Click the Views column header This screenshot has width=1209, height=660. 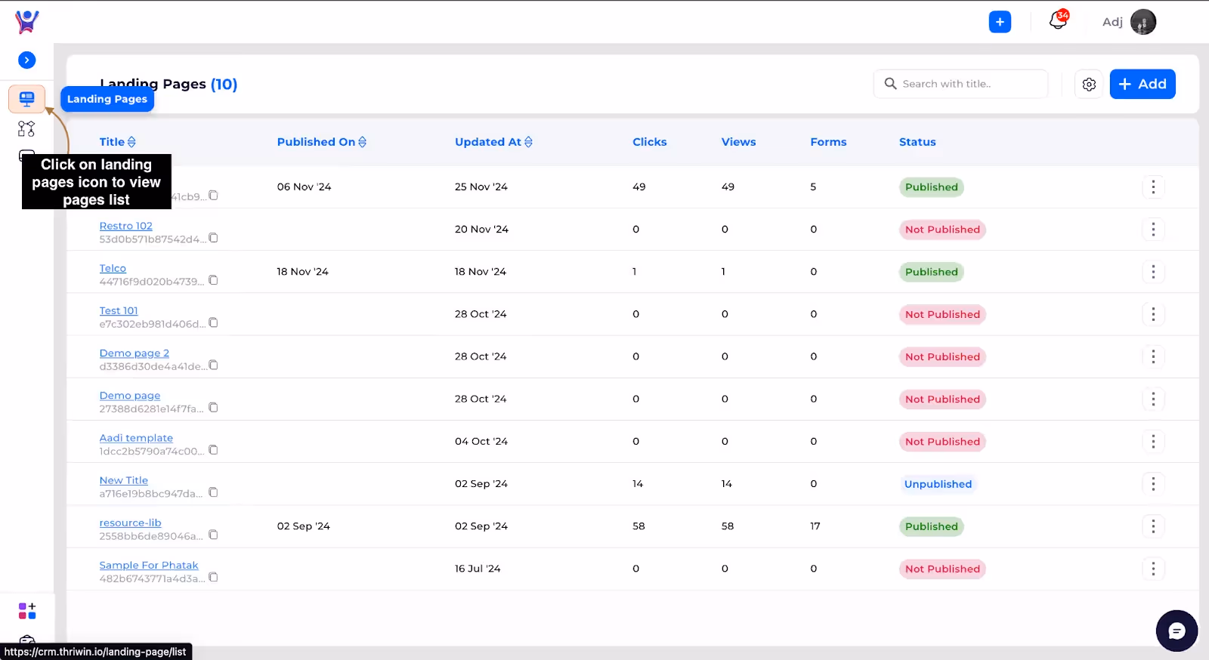[x=738, y=142]
